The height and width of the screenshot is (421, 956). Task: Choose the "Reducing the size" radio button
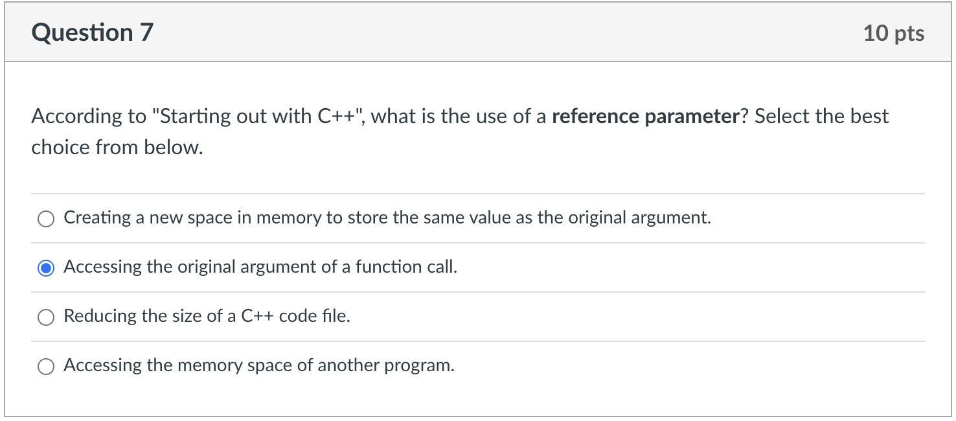click(45, 317)
